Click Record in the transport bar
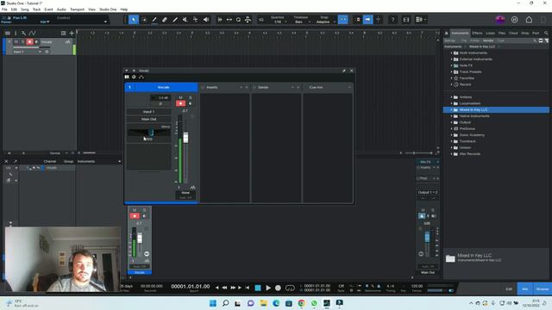The height and width of the screenshot is (310, 552). click(278, 288)
